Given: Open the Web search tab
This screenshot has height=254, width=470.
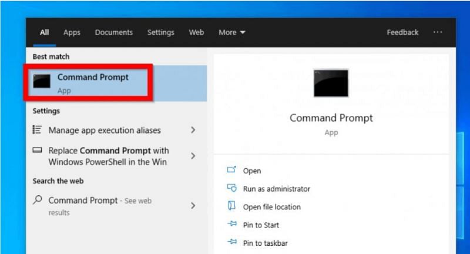Looking at the screenshot, I should coord(196,32).
